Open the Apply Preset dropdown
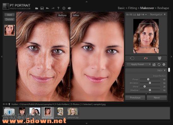Viewport: 173px width, 125px height. point(139,64)
